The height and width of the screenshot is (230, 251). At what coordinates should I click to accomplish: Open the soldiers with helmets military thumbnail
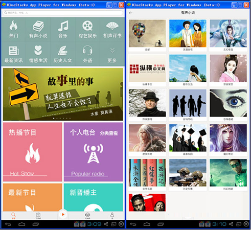188,173
